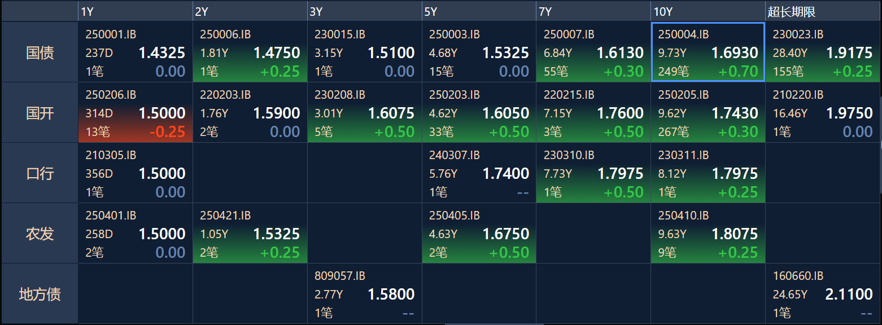
Task: Click bond 240307.IB yield 1.7400
Action: (506, 174)
